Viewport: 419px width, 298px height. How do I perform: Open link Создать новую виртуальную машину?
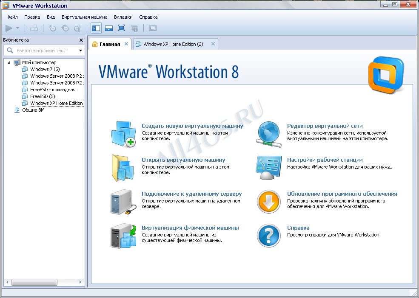pyautogui.click(x=192, y=126)
